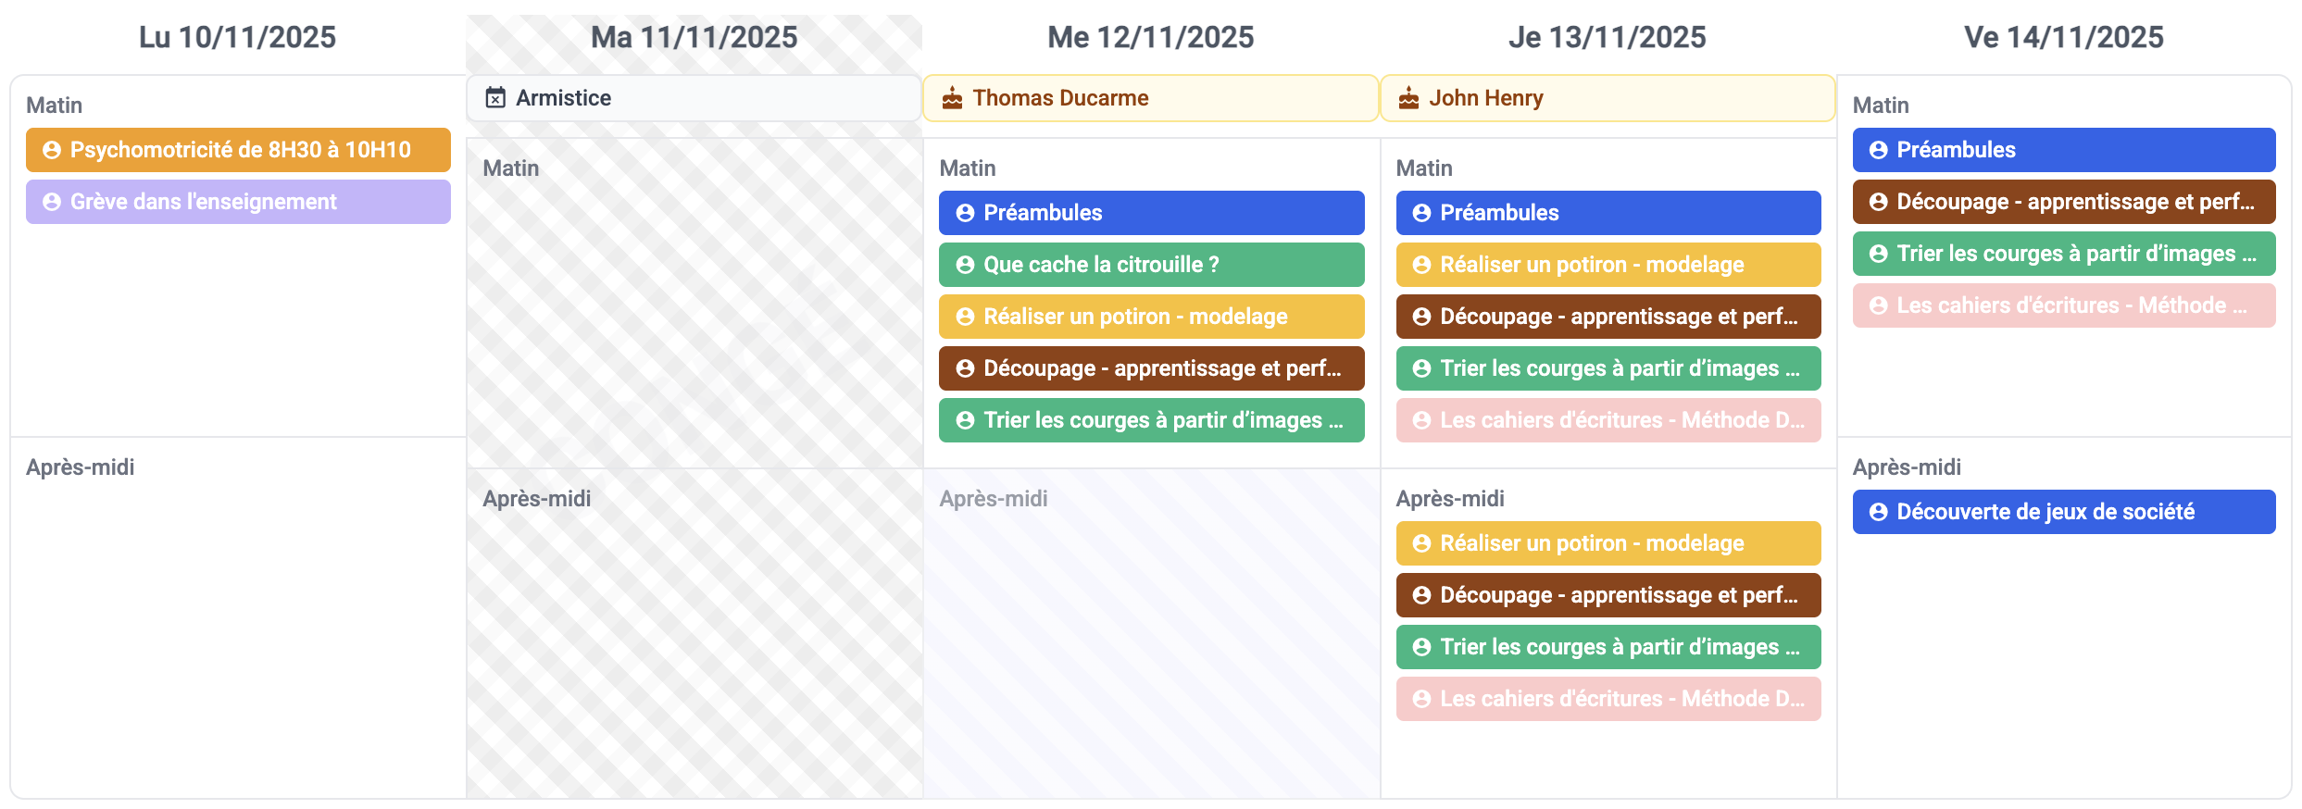
Task: Click the Armistice holiday banner
Action: pos(694,98)
